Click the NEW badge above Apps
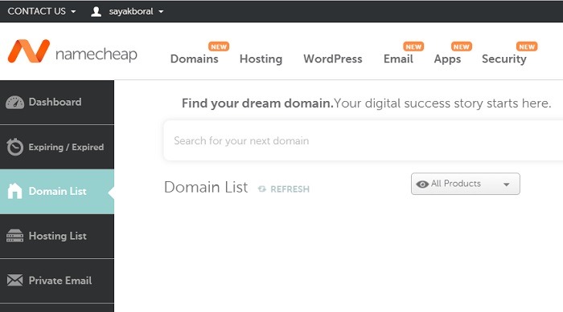Image resolution: width=563 pixels, height=312 pixels. [x=462, y=47]
